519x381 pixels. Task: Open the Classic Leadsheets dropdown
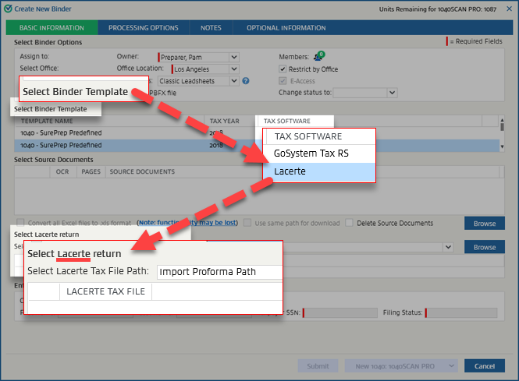pos(233,81)
